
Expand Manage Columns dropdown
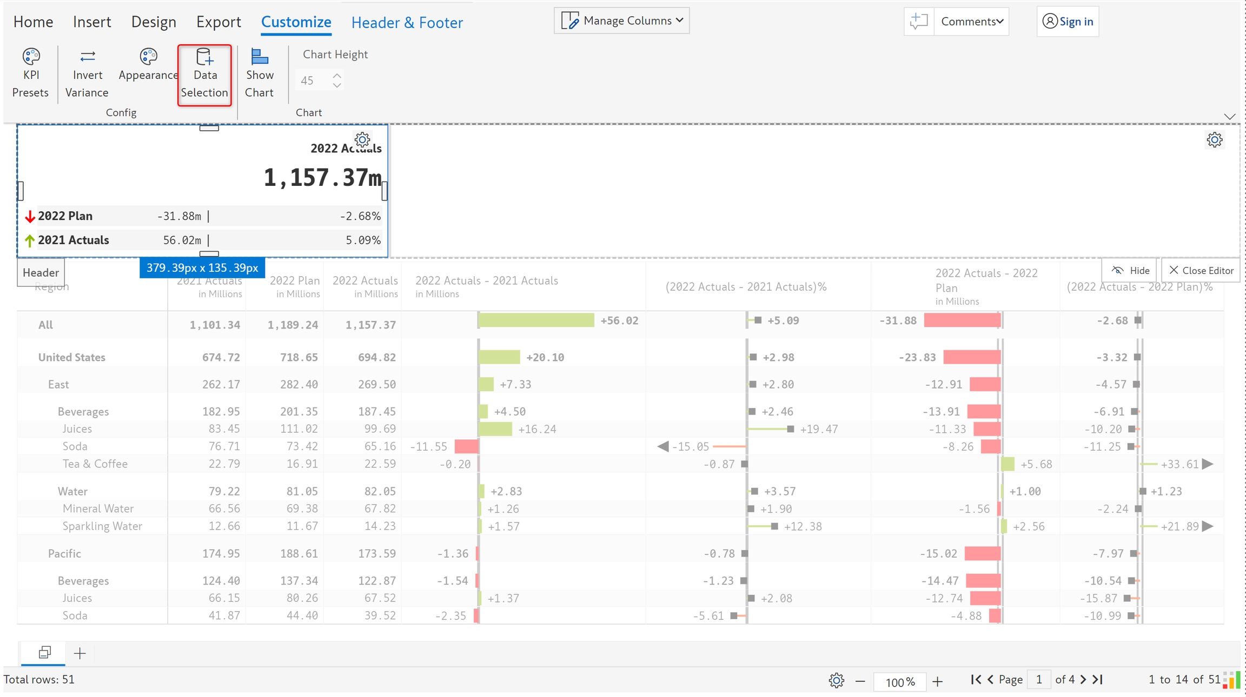[622, 21]
